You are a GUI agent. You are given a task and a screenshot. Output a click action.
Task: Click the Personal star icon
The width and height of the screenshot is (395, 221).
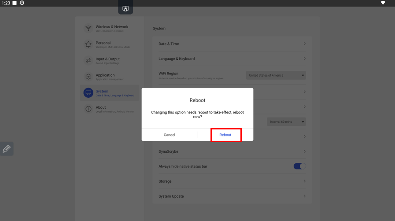click(x=88, y=44)
